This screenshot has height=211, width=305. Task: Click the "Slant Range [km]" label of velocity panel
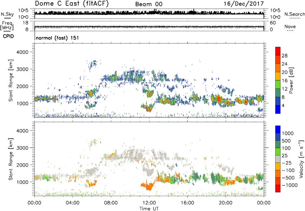[11, 159]
